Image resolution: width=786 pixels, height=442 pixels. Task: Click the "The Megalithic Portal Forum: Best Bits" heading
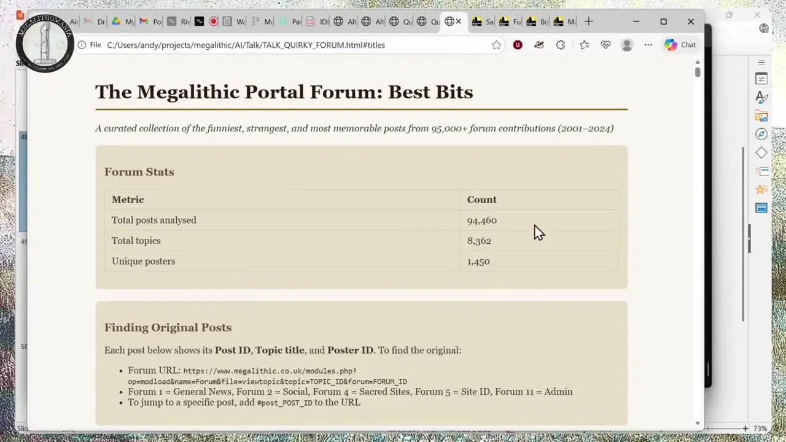[284, 92]
